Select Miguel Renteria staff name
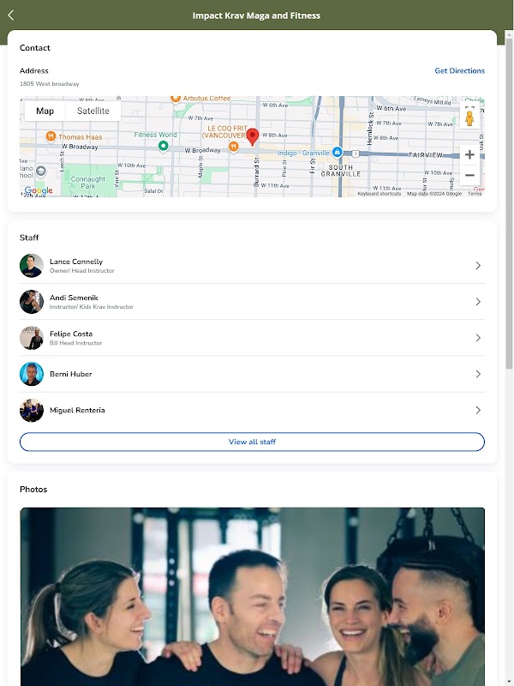The width and height of the screenshot is (514, 686). pos(77,410)
